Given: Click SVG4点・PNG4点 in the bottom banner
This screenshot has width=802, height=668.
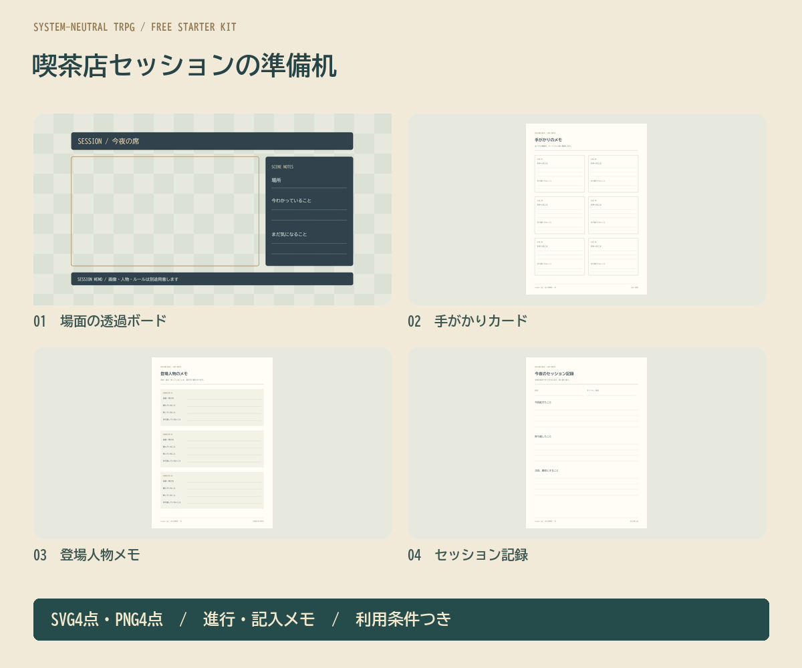Looking at the screenshot, I should 107,619.
